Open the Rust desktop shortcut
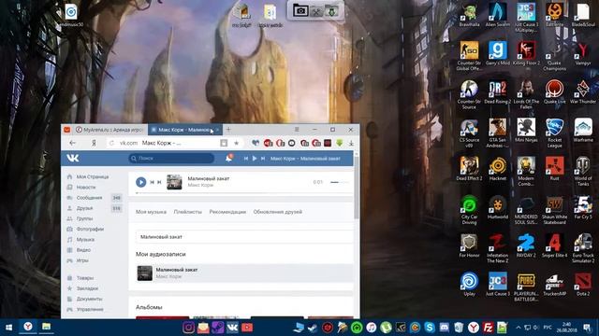599x336 pixels. 554,169
